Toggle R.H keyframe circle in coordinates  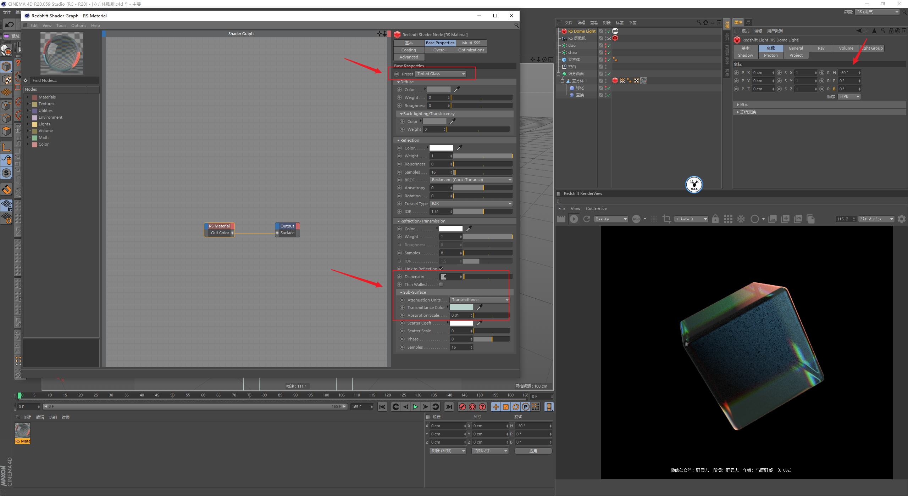pyautogui.click(x=822, y=73)
